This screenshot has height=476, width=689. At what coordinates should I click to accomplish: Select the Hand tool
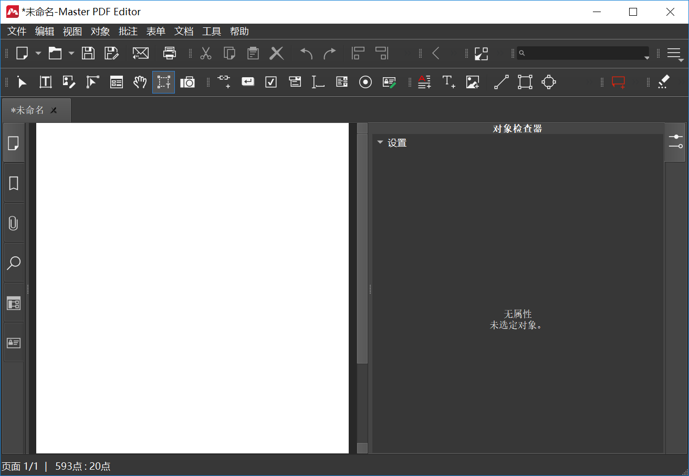(x=140, y=82)
